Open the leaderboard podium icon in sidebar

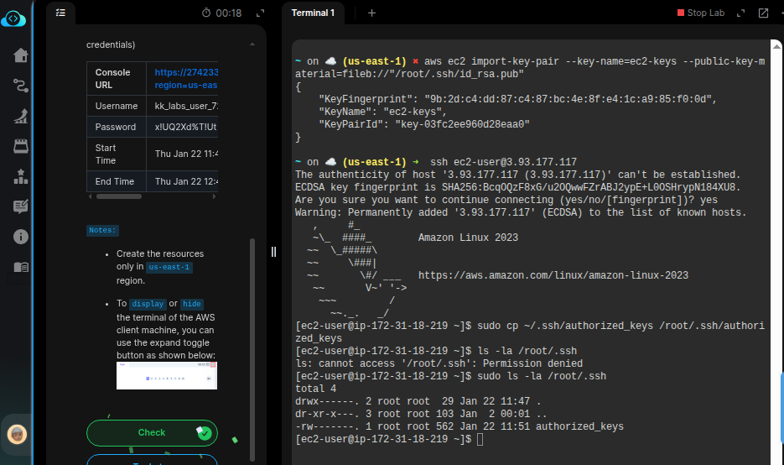coord(21,176)
